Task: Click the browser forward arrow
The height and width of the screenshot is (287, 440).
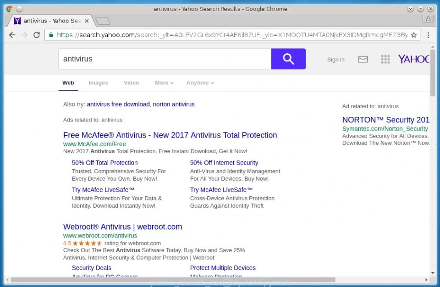Action: [x=24, y=35]
